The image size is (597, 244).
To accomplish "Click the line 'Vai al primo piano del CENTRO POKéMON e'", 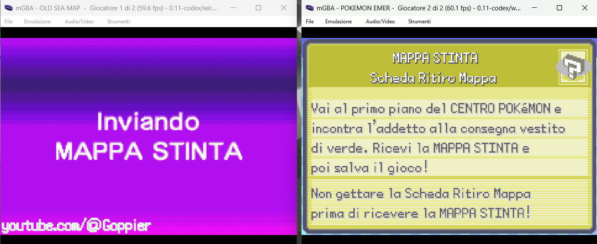I will point(436,109).
